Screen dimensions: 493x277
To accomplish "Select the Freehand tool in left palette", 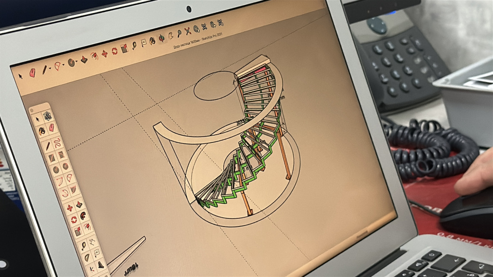I will pos(57,142).
